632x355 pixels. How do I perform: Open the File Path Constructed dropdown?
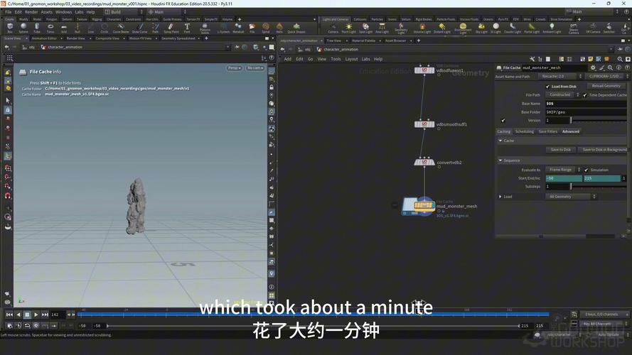(562, 95)
